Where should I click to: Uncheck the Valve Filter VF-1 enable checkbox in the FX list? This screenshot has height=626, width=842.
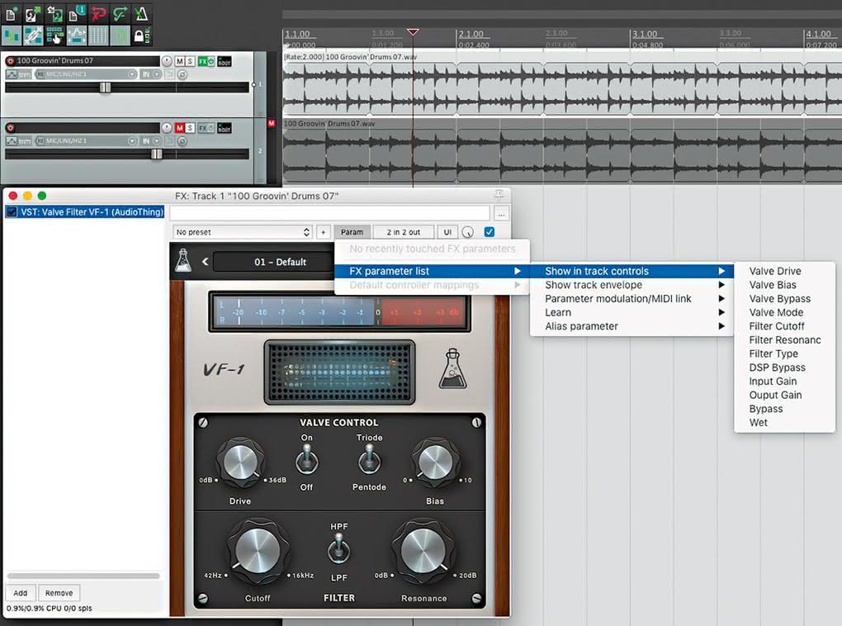pyautogui.click(x=12, y=211)
